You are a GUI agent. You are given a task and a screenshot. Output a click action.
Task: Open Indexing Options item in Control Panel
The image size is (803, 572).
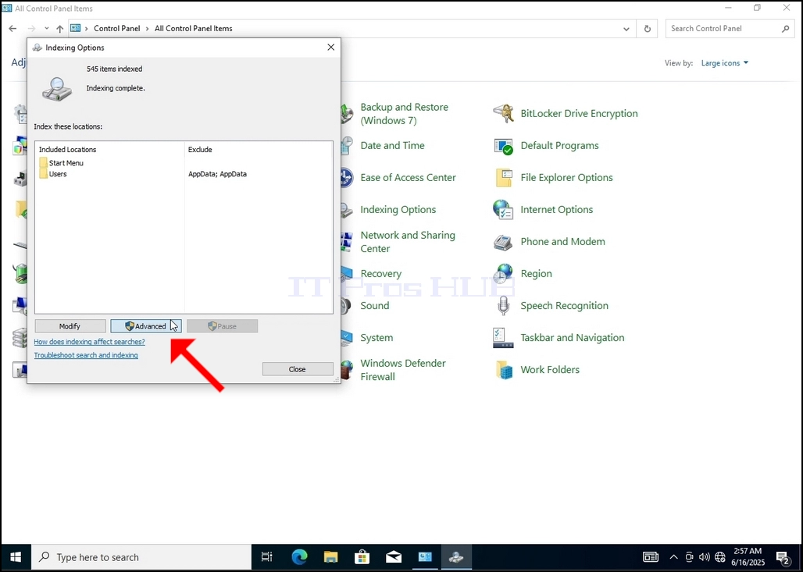(398, 210)
